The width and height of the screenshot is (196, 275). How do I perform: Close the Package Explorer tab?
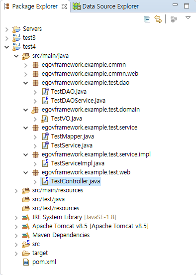64,6
